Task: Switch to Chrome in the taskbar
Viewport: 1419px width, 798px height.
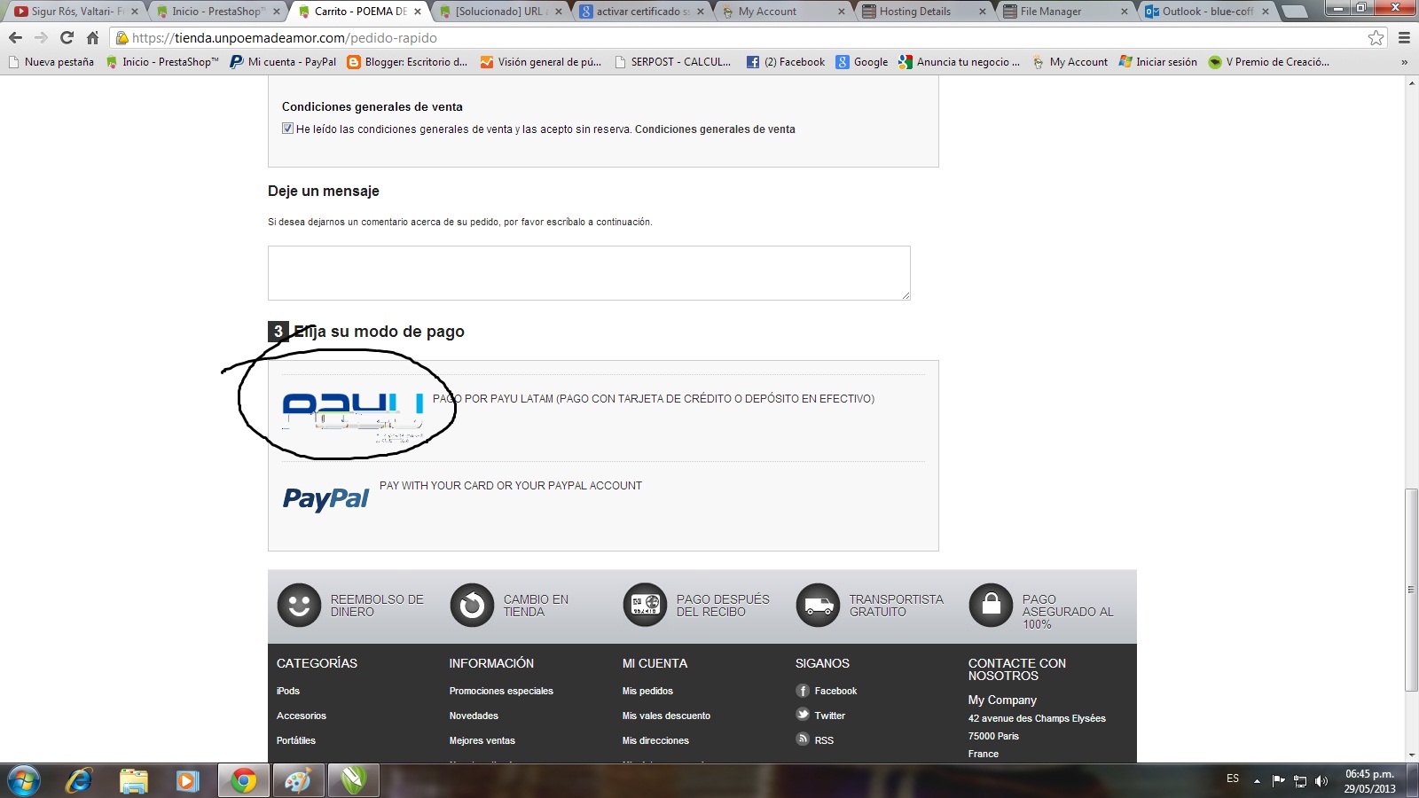Action: (x=244, y=780)
